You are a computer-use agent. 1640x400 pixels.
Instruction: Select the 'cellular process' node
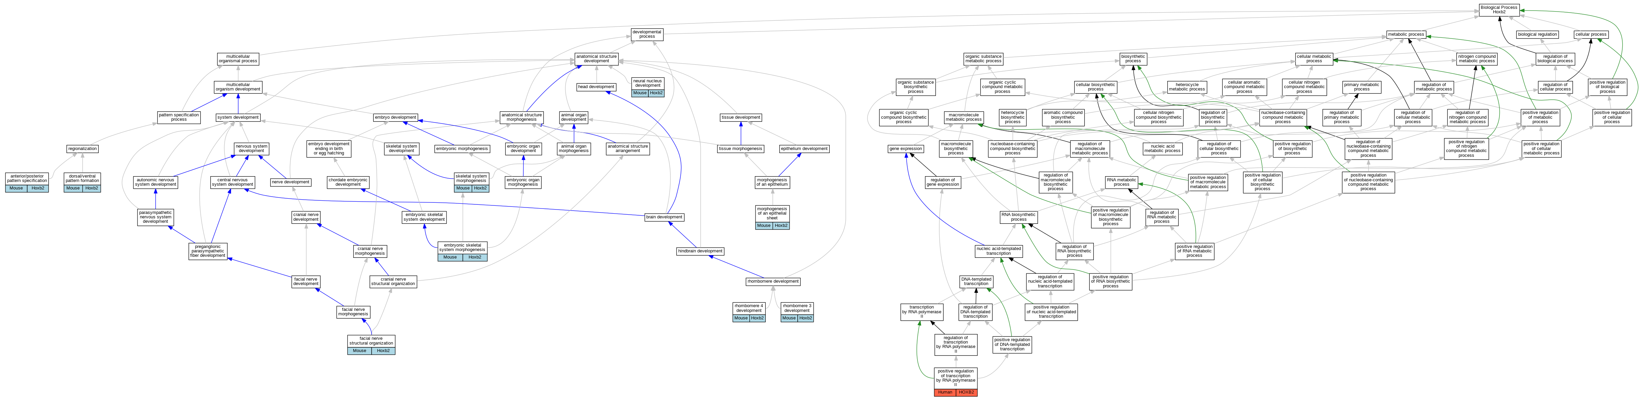1590,34
